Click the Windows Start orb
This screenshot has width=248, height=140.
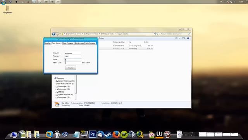(x=3, y=2)
